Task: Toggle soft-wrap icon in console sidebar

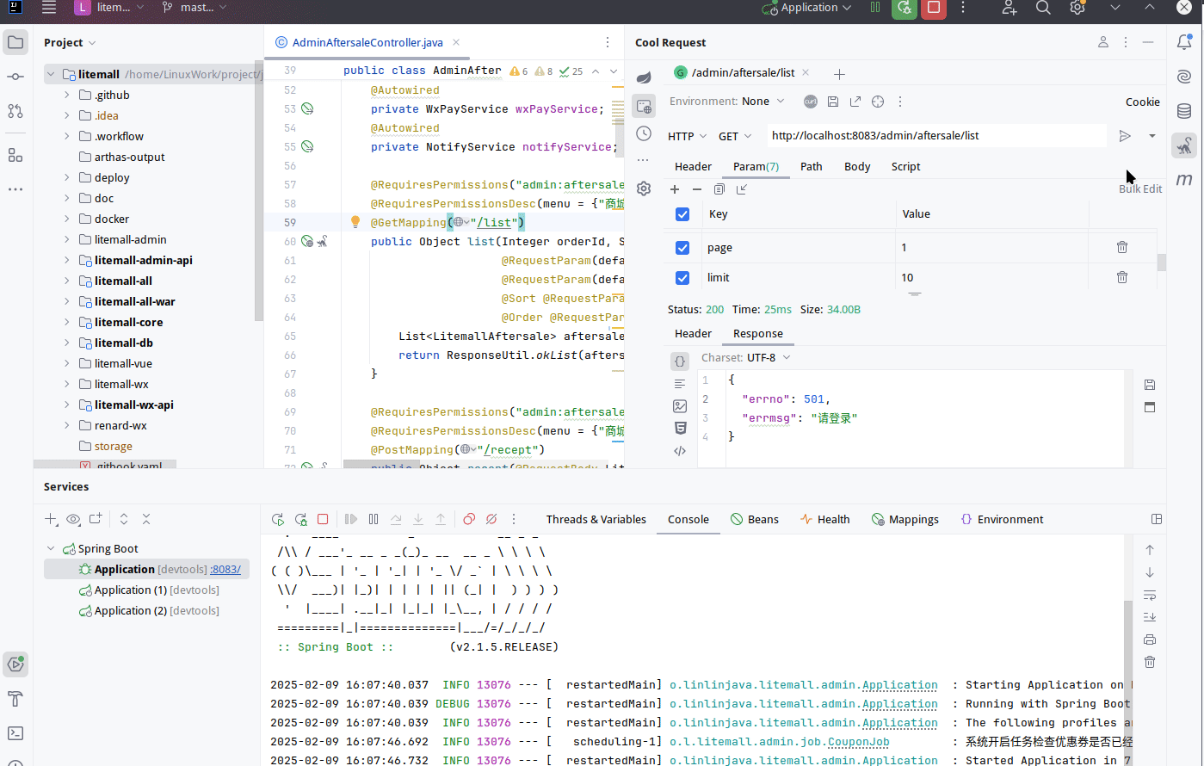Action: coord(1150,595)
